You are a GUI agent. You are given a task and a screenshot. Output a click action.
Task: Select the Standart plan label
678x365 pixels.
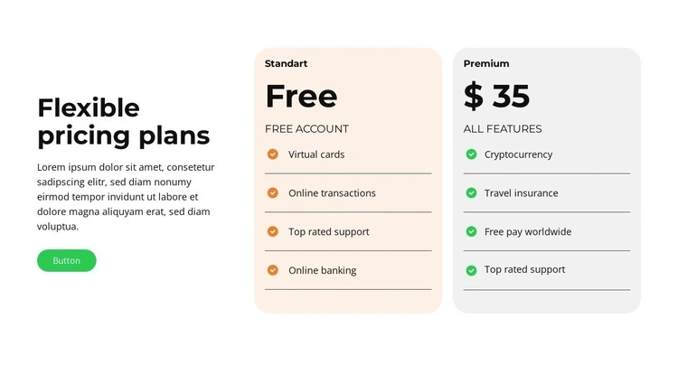pos(286,63)
